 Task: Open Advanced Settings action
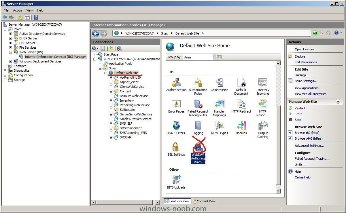[309, 146]
